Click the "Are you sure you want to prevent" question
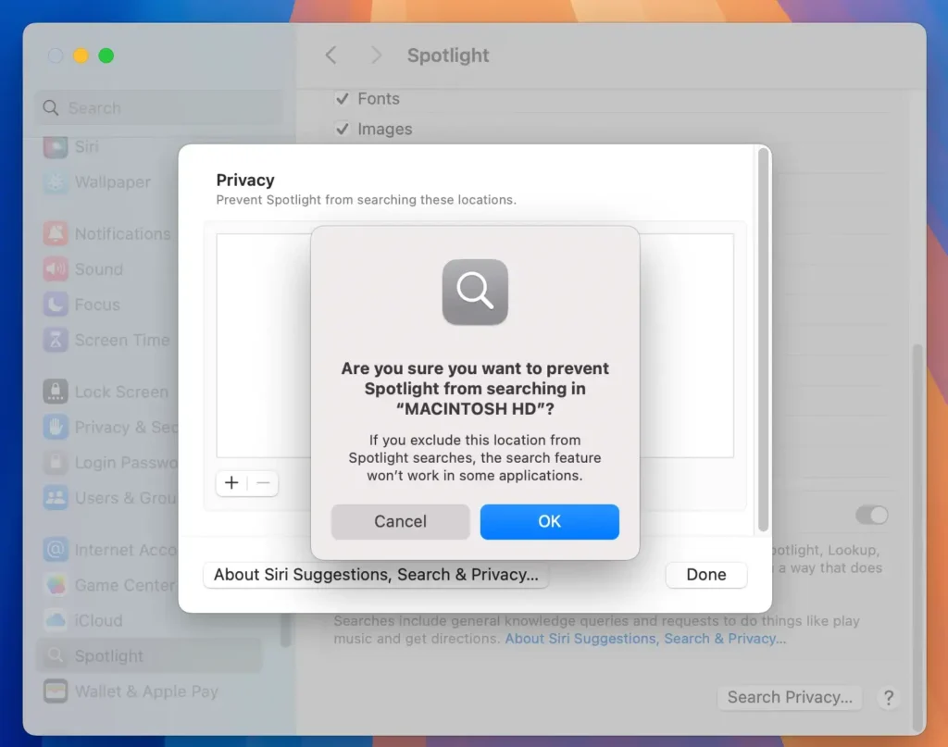Viewport: 948px width, 747px height. [x=475, y=389]
